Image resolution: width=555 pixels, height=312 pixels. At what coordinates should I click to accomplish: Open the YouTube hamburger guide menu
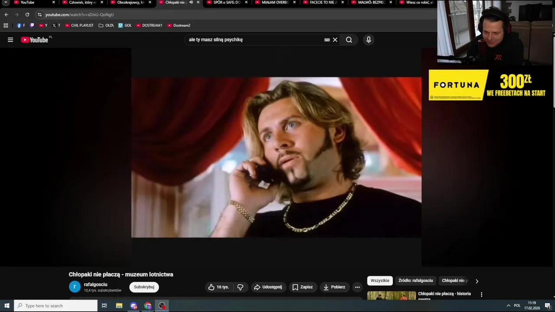tap(10, 40)
